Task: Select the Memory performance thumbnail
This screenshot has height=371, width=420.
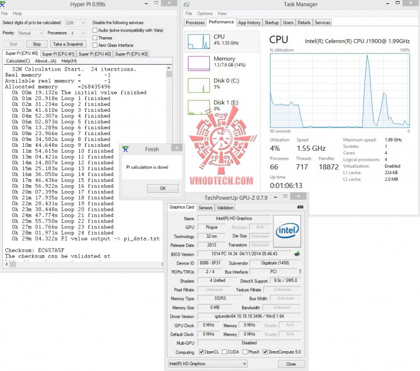Action: [199, 63]
